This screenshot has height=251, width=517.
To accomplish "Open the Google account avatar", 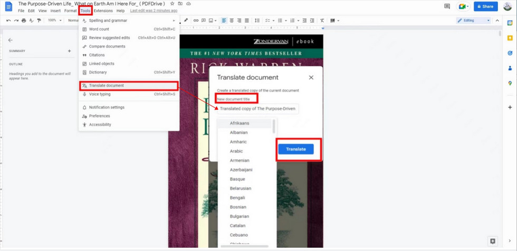I will pos(508,6).
